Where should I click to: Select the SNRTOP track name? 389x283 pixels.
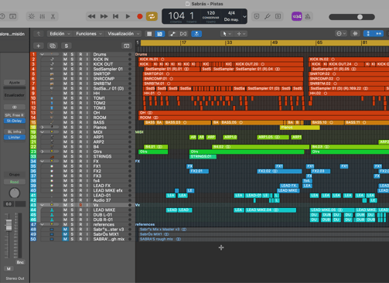pos(101,73)
